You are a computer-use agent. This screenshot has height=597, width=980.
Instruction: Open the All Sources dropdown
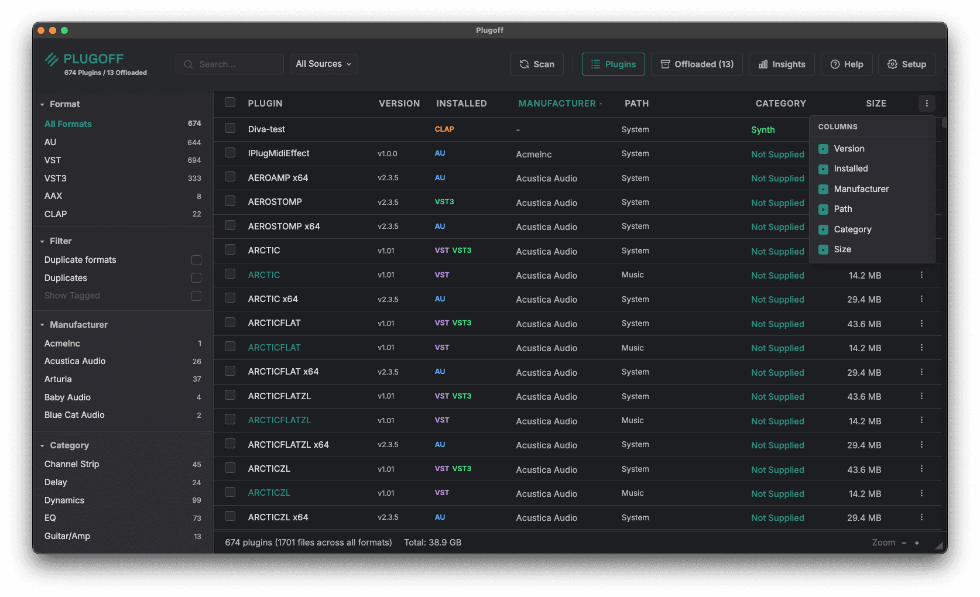click(324, 64)
